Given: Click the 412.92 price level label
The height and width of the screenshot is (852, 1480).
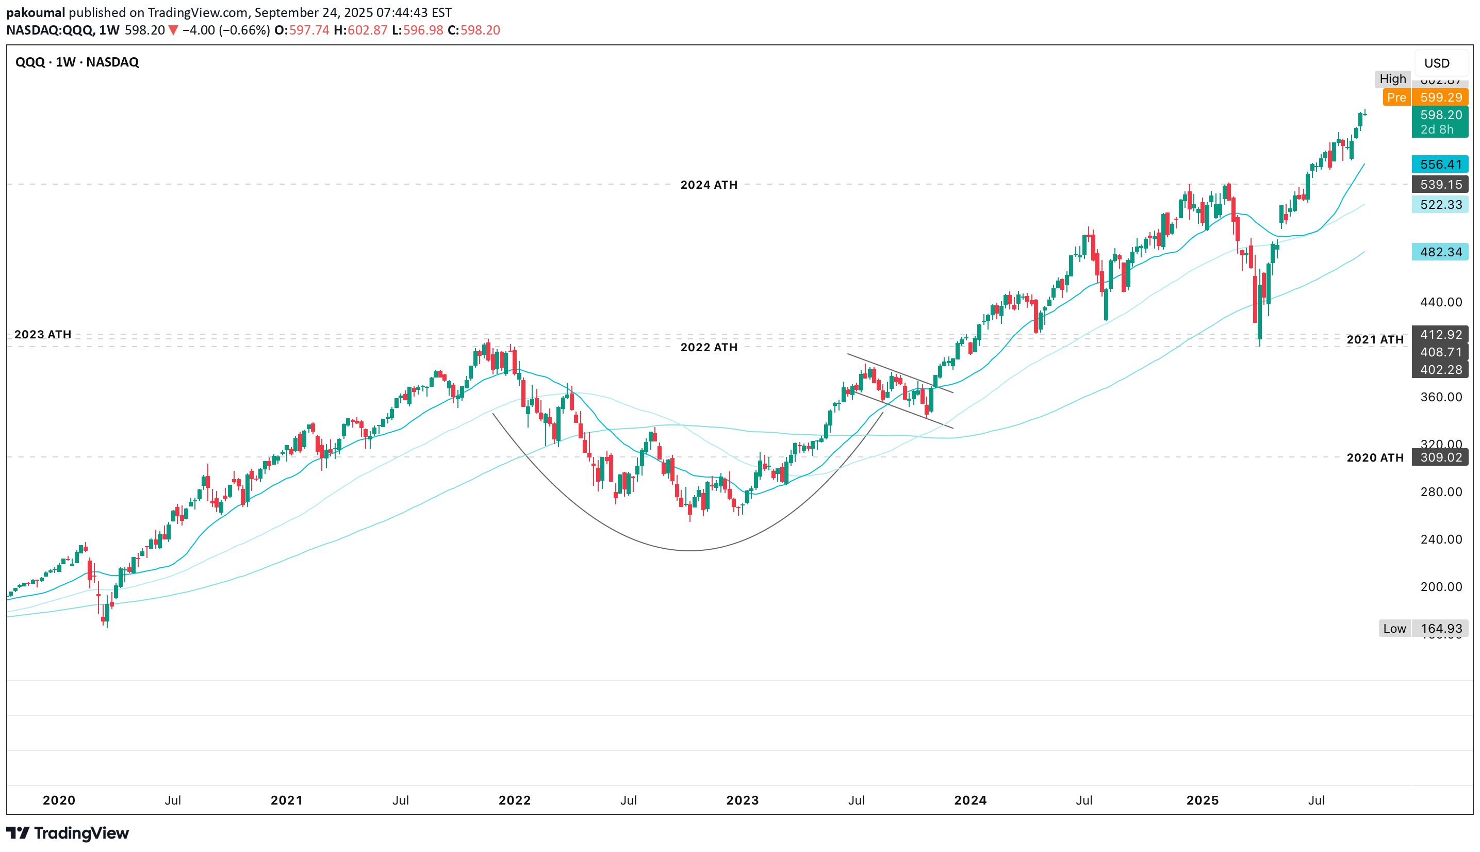Looking at the screenshot, I should tap(1440, 335).
